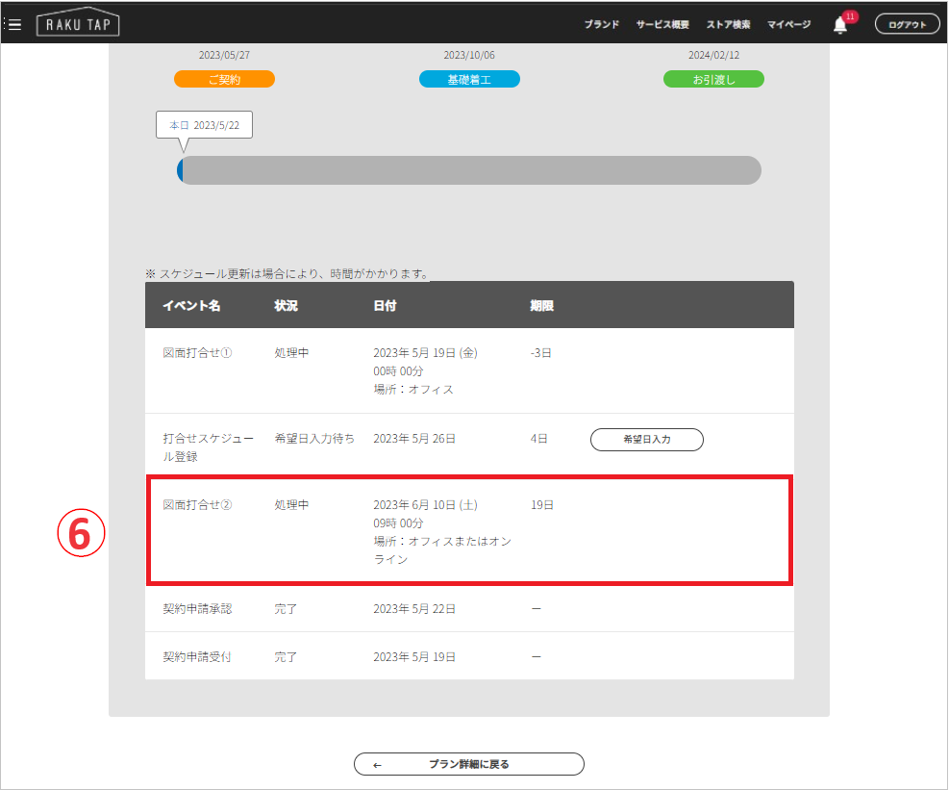Click the ログアウト button
949x790 pixels.
907,24
